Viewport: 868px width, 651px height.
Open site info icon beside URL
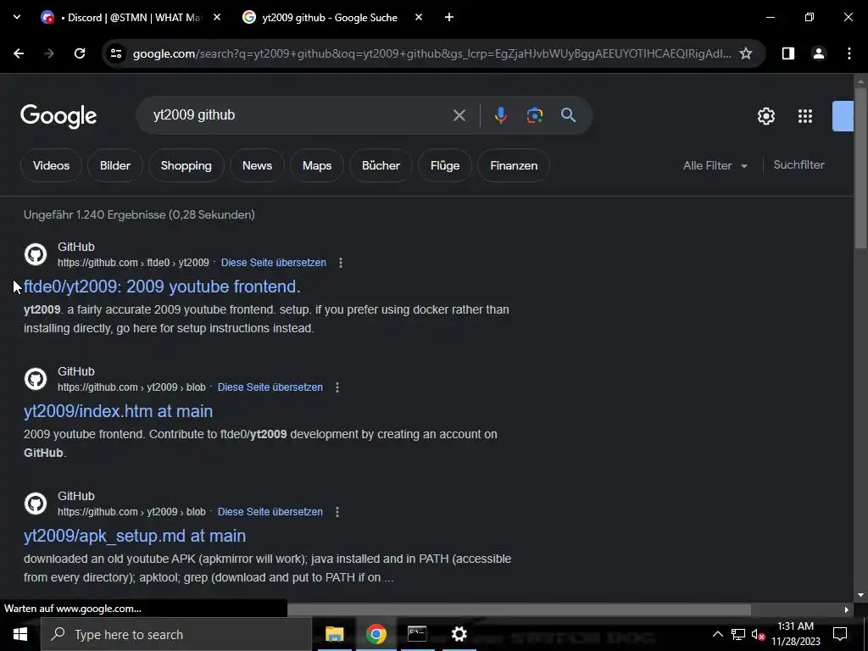115,53
